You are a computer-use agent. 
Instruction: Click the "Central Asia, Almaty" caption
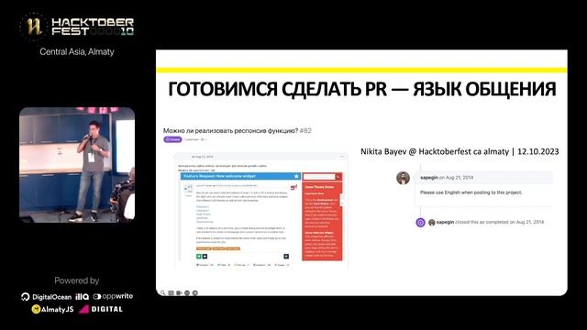coord(77,51)
